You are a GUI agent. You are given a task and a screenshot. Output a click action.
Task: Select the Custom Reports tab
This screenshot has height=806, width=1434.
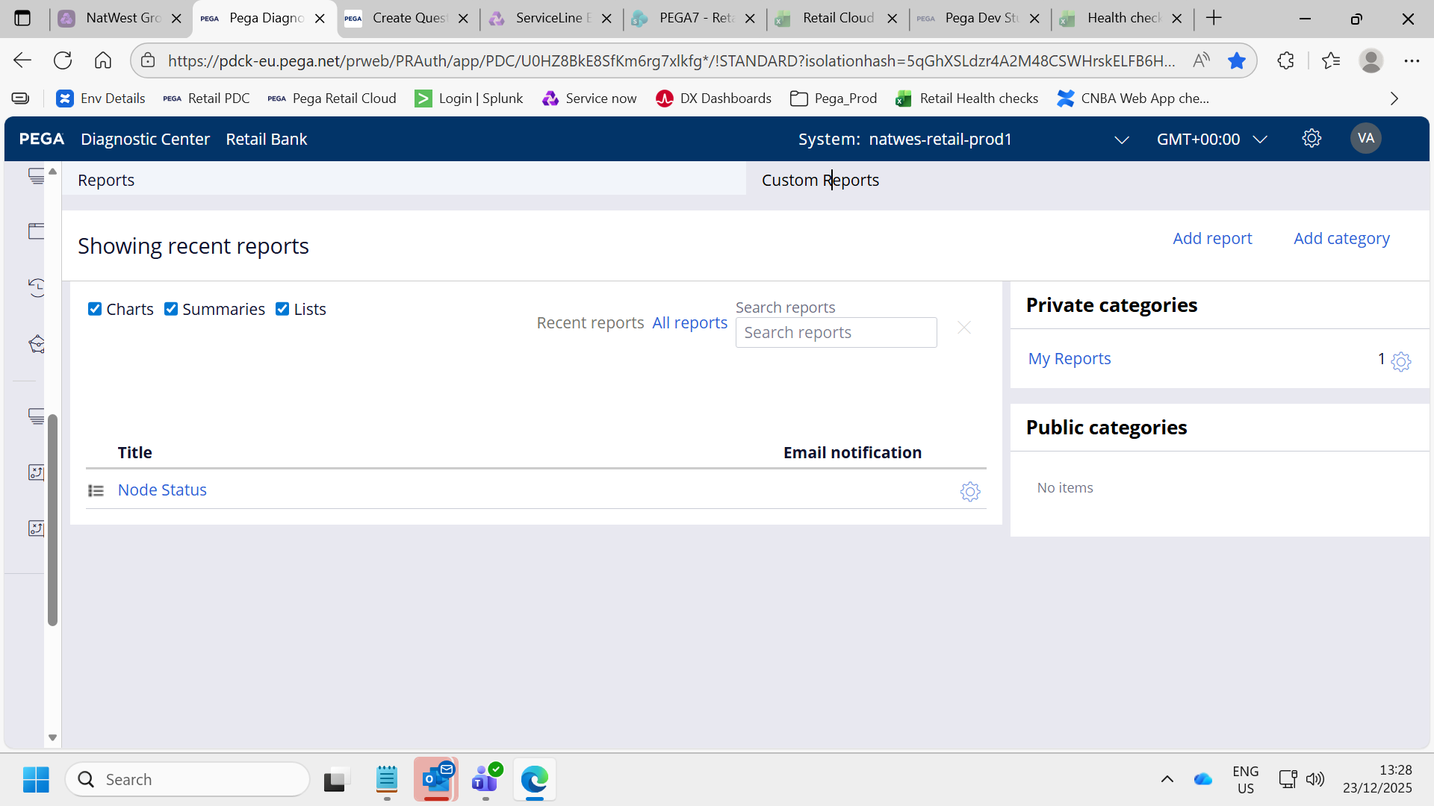[x=820, y=180]
